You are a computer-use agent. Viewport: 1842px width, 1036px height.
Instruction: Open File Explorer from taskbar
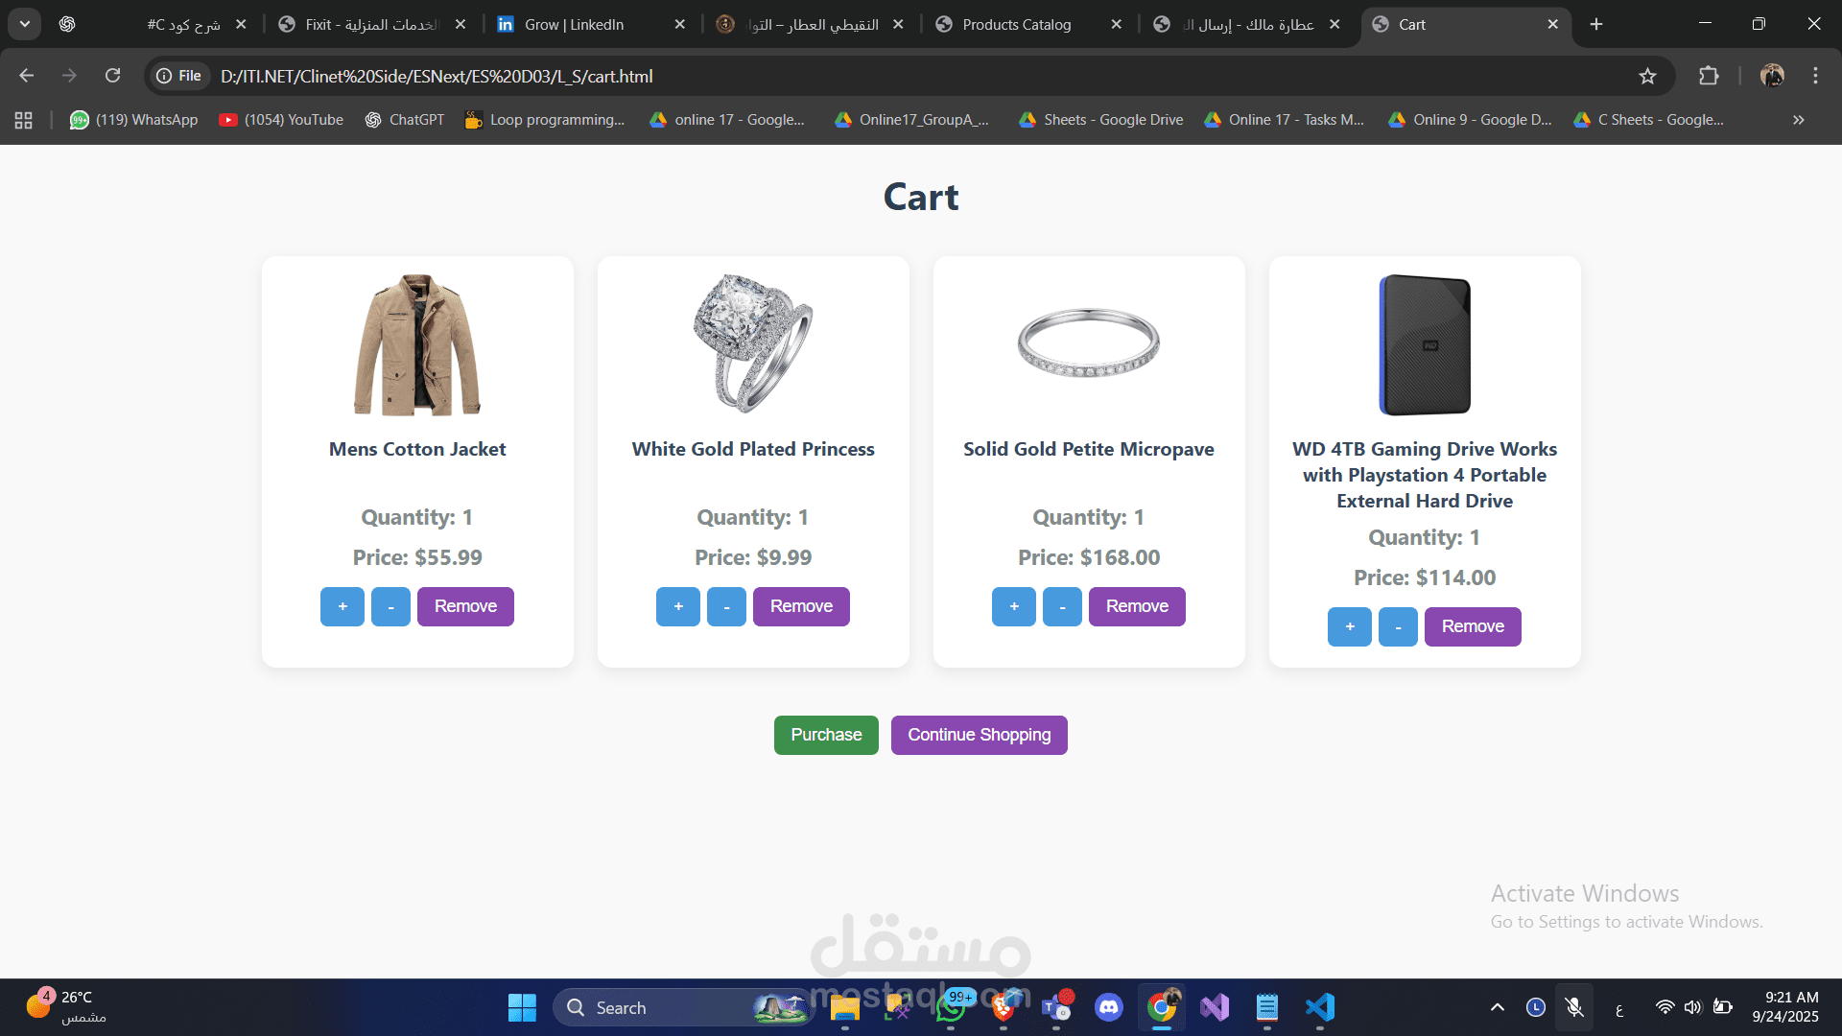[844, 1008]
